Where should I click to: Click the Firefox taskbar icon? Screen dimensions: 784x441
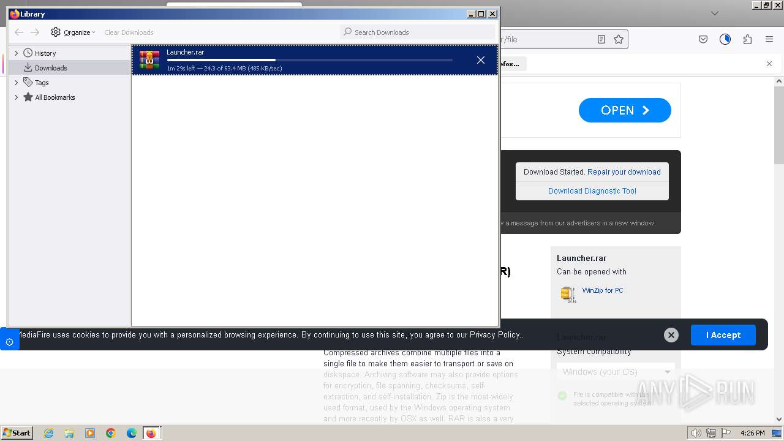(x=151, y=433)
